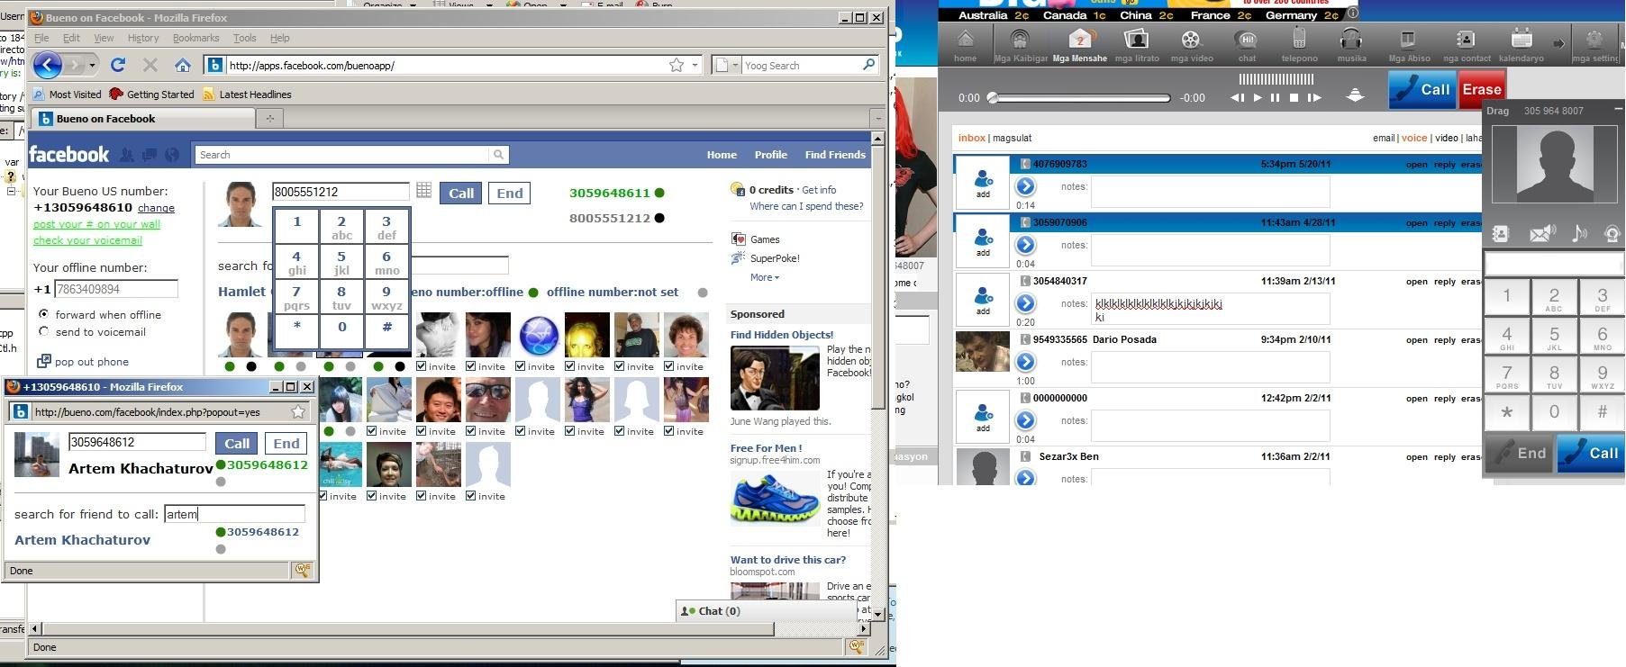Play the message from 3054840317
The height and width of the screenshot is (667, 1626).
tap(1025, 303)
